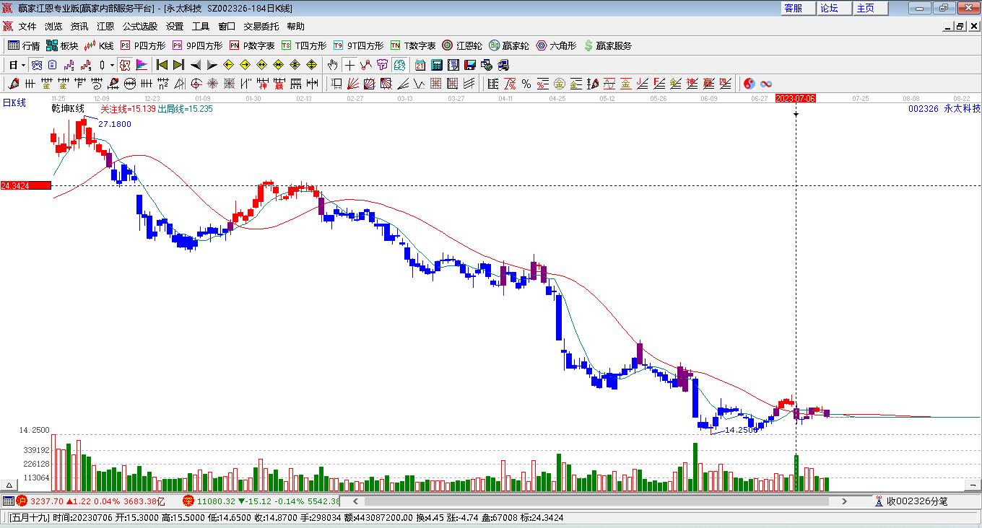Open the P四方形 tool
Image resolution: width=982 pixels, height=528 pixels.
tap(142, 45)
